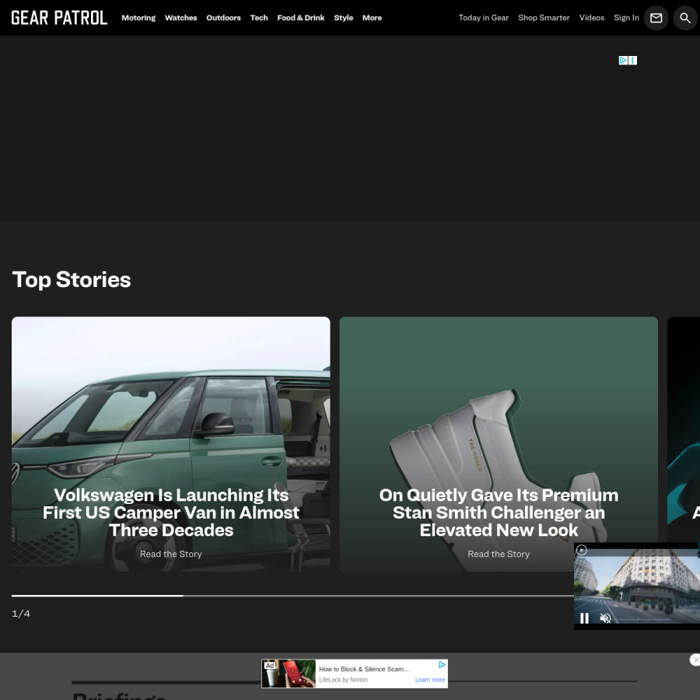Open the Videos page
Viewport: 700px width, 700px height.
[592, 18]
